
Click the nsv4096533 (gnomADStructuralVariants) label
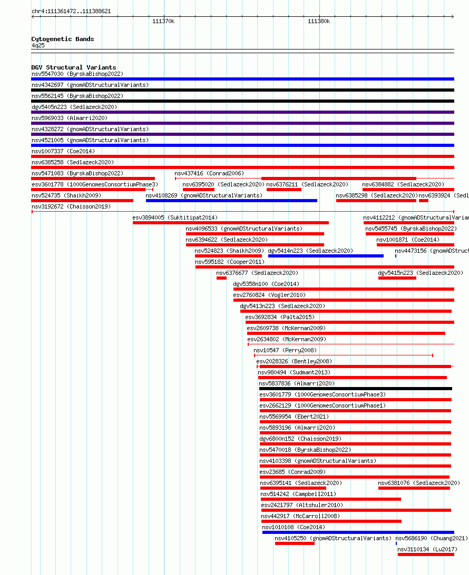tap(245, 229)
